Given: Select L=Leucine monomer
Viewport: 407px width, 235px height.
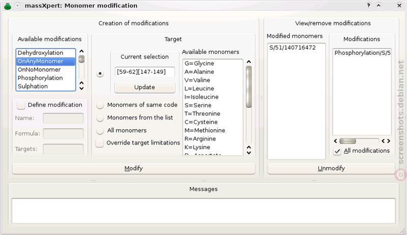Looking at the screenshot, I should coord(213,89).
